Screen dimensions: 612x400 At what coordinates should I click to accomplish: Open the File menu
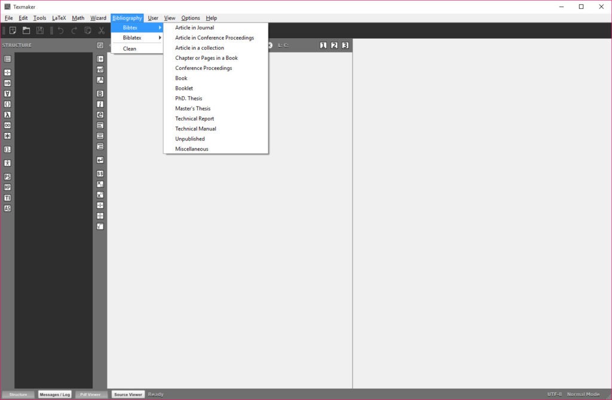(8, 18)
